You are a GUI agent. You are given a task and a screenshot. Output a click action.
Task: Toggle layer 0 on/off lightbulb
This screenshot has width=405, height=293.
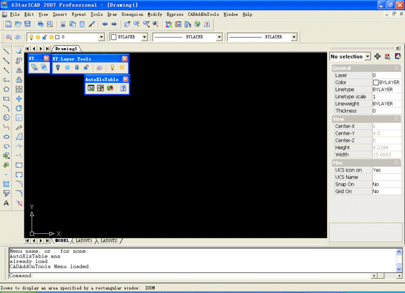[x=31, y=37]
